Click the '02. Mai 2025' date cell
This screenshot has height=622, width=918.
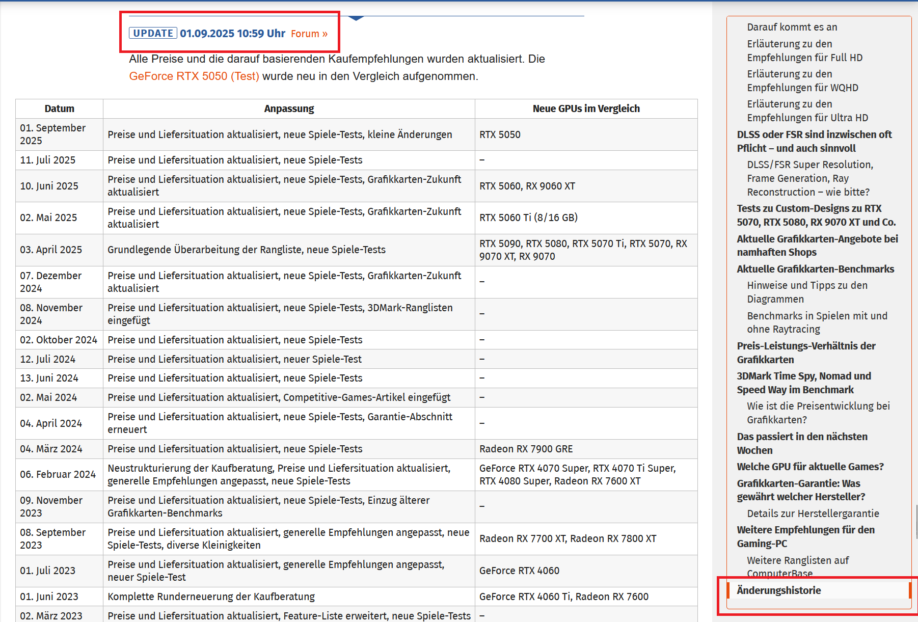60,218
